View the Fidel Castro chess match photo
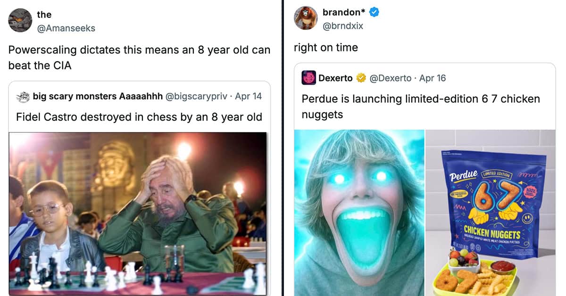This screenshot has height=296, width=566. pyautogui.click(x=138, y=213)
